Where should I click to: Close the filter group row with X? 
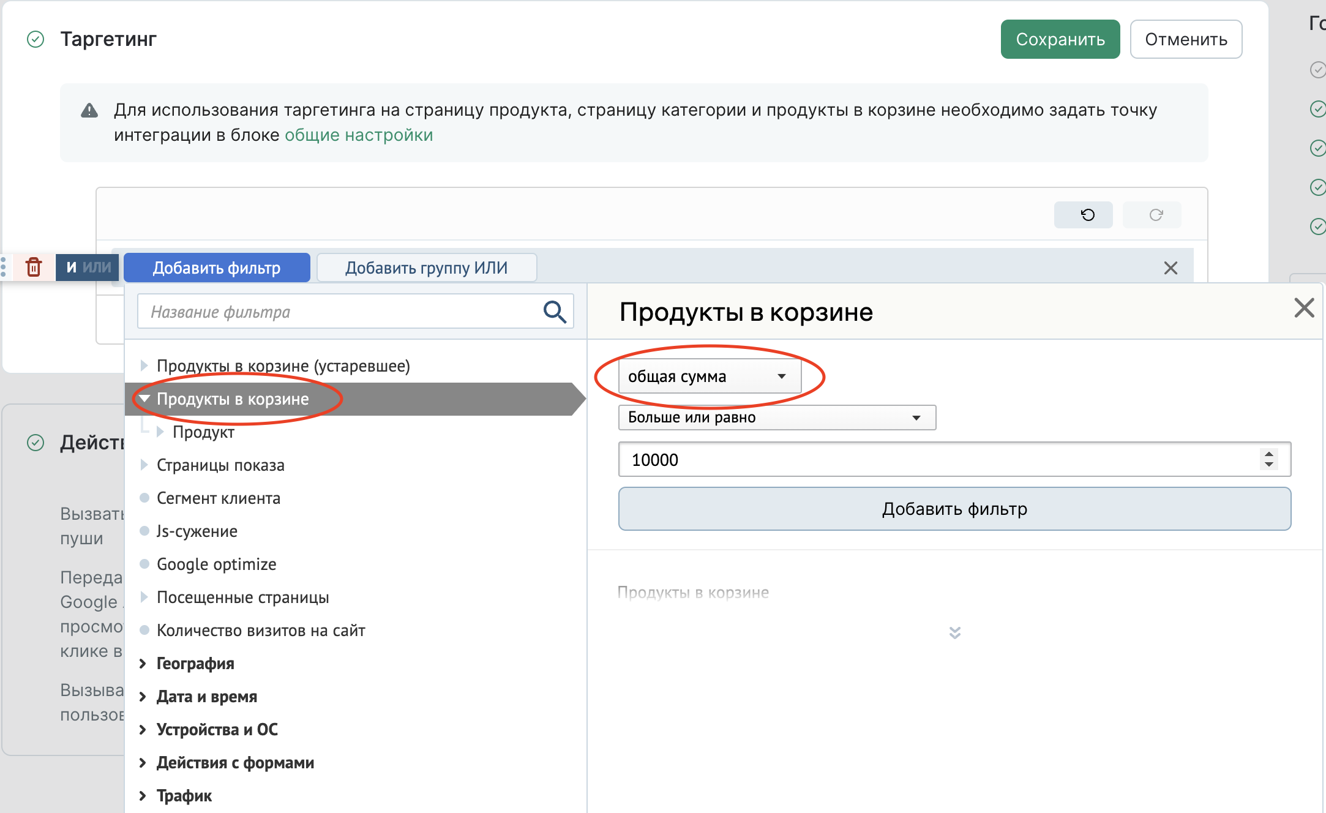click(x=1170, y=268)
